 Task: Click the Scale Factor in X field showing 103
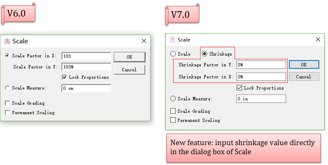click(x=86, y=56)
